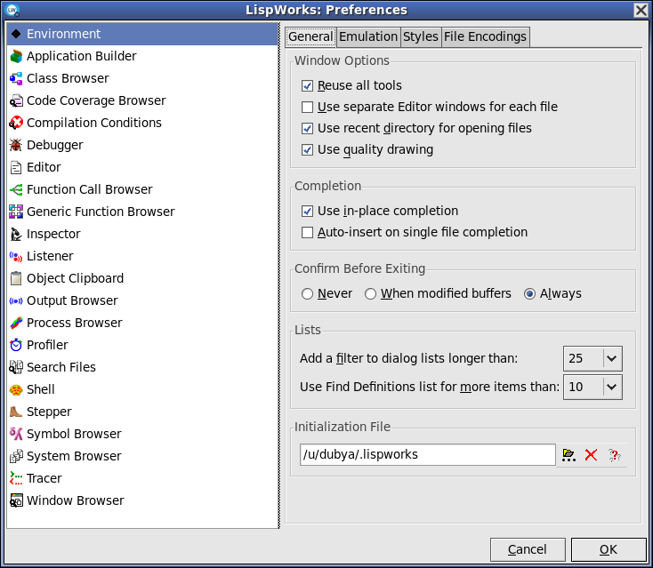The width and height of the screenshot is (653, 568).
Task: Browse for initialization file folder icon
Action: (x=568, y=455)
